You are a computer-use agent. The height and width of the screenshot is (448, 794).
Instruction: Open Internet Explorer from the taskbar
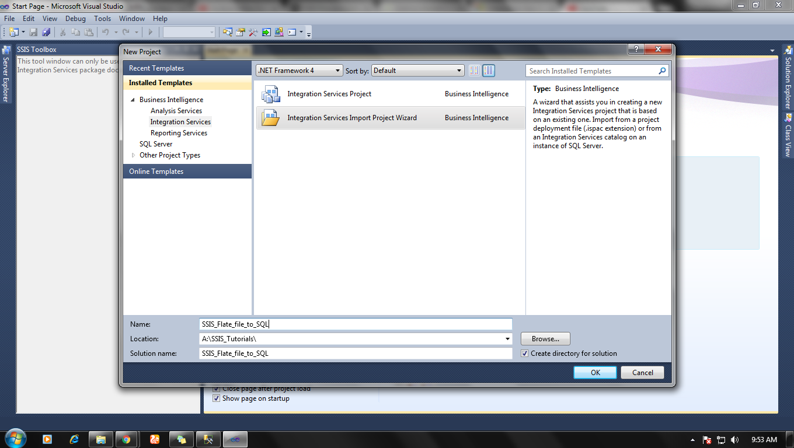pyautogui.click(x=74, y=439)
